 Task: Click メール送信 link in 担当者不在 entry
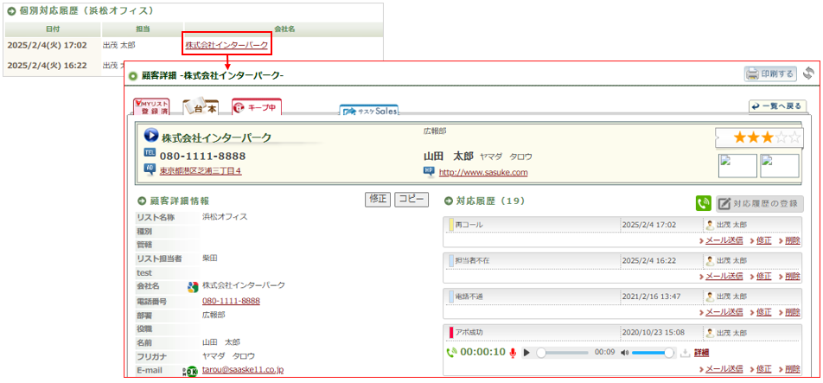724,277
